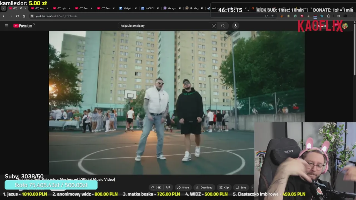Switch to the Mr. Mag tab
This screenshot has height=200, width=356.
(x=194, y=8)
